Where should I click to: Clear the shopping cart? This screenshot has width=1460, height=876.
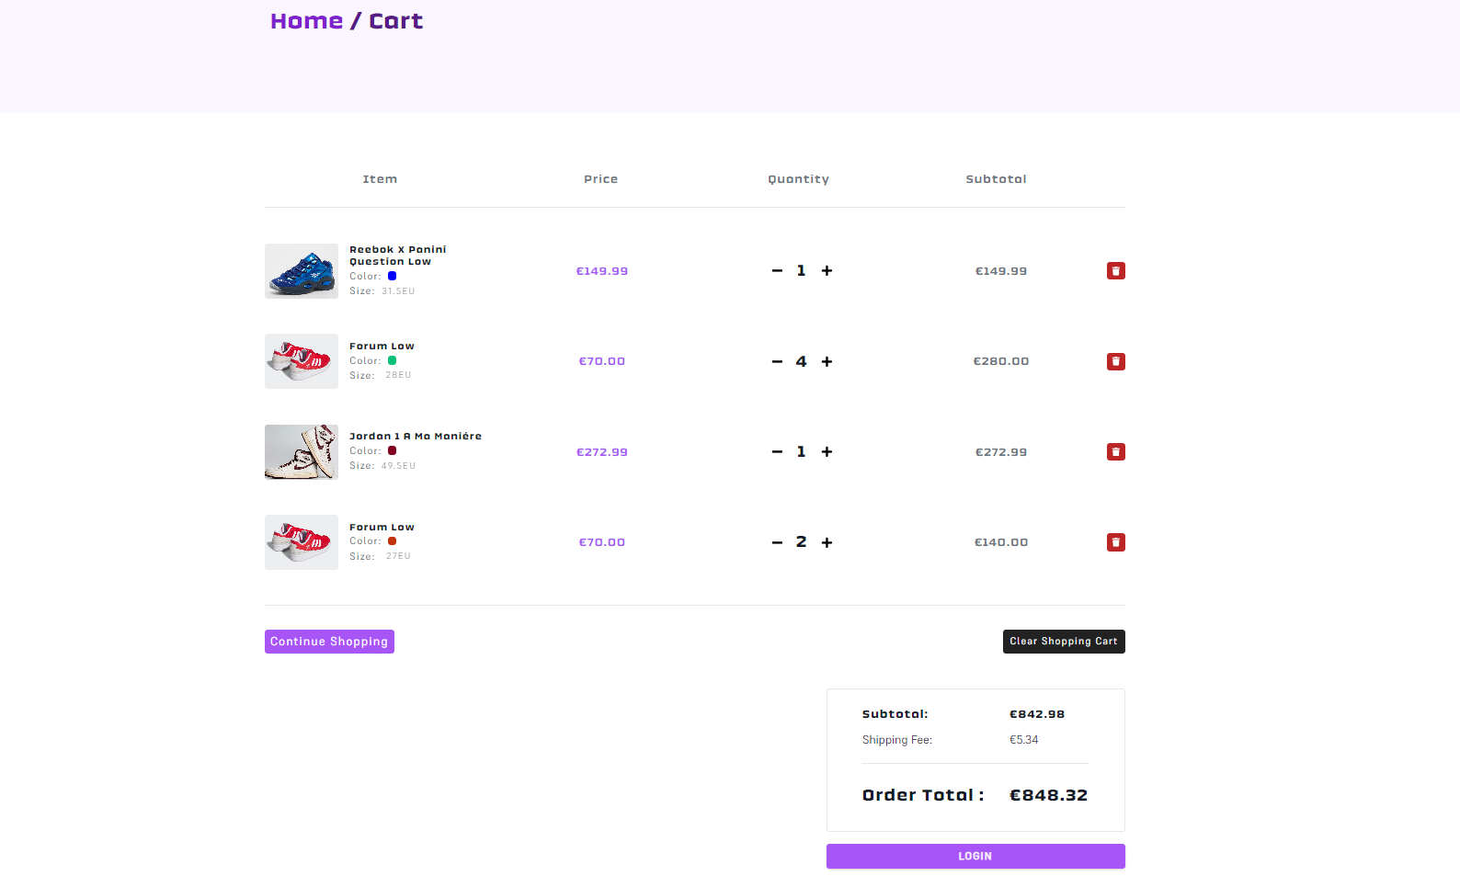[x=1064, y=642]
